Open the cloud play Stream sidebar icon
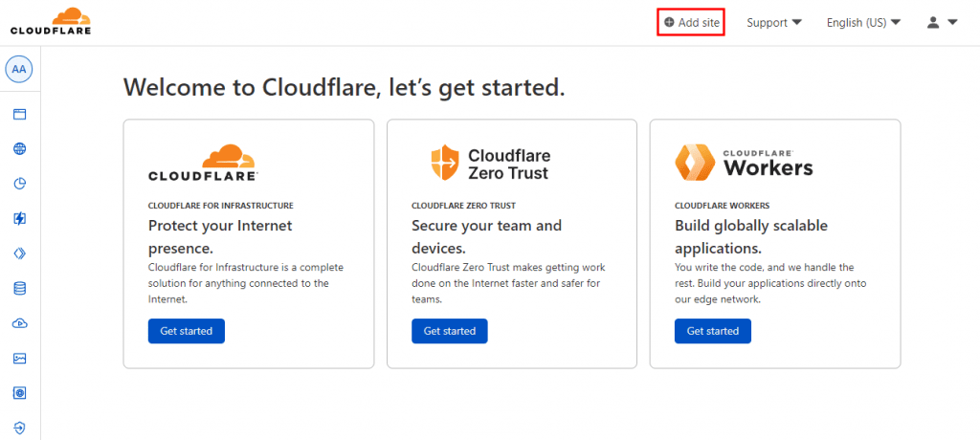 (19, 323)
